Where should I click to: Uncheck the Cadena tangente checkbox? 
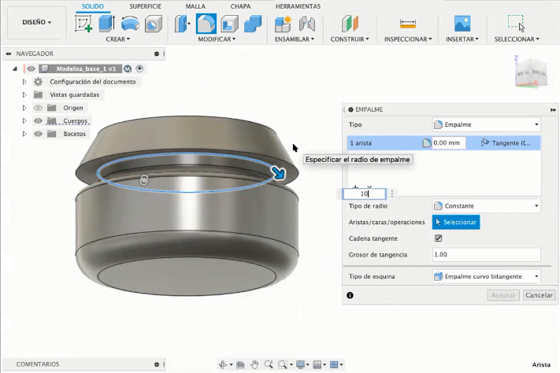[x=439, y=238]
